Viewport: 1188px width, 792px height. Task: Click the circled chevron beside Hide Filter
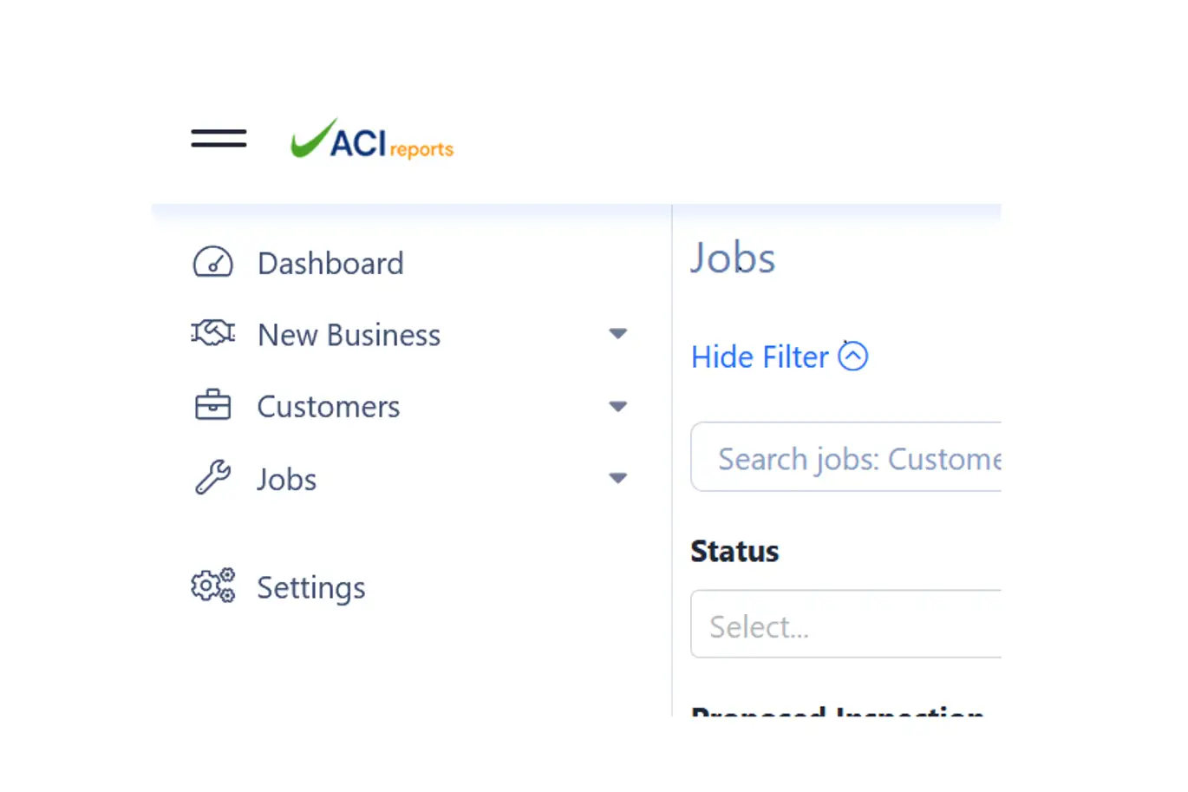tap(852, 357)
